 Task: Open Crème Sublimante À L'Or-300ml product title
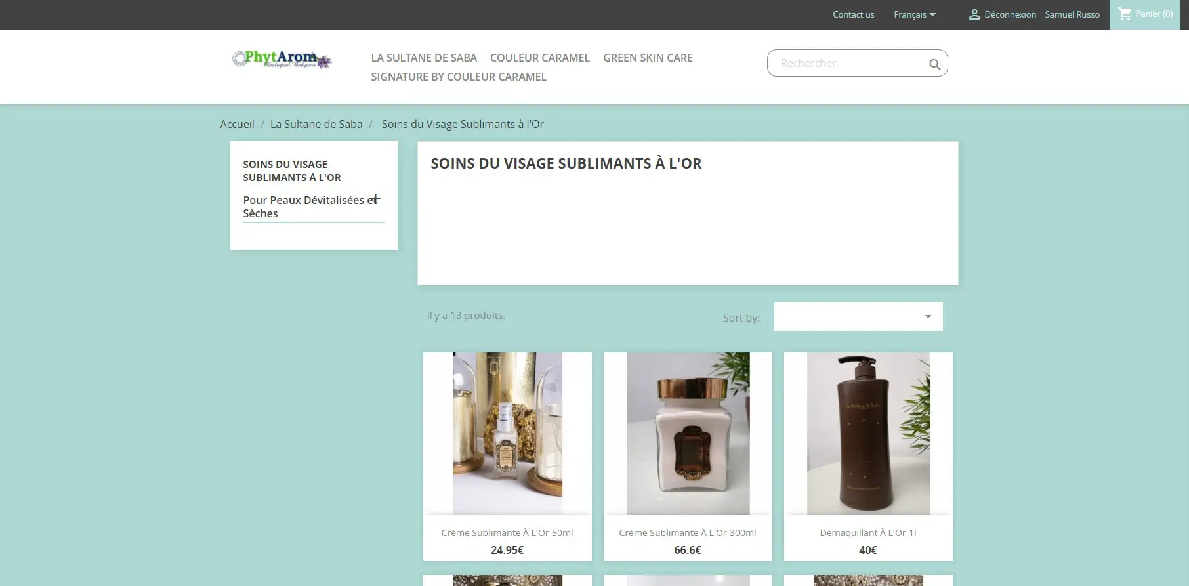click(688, 533)
